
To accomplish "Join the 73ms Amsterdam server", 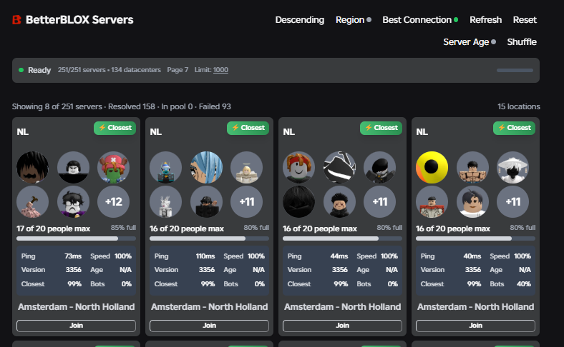I will tap(77, 326).
